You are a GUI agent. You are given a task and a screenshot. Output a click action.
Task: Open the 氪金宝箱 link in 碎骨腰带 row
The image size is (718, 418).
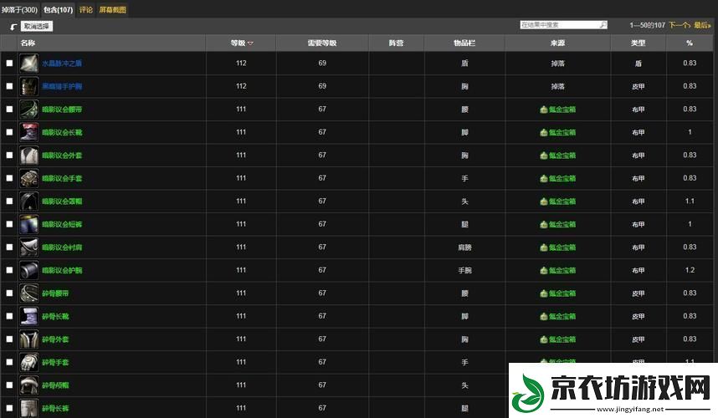(562, 293)
